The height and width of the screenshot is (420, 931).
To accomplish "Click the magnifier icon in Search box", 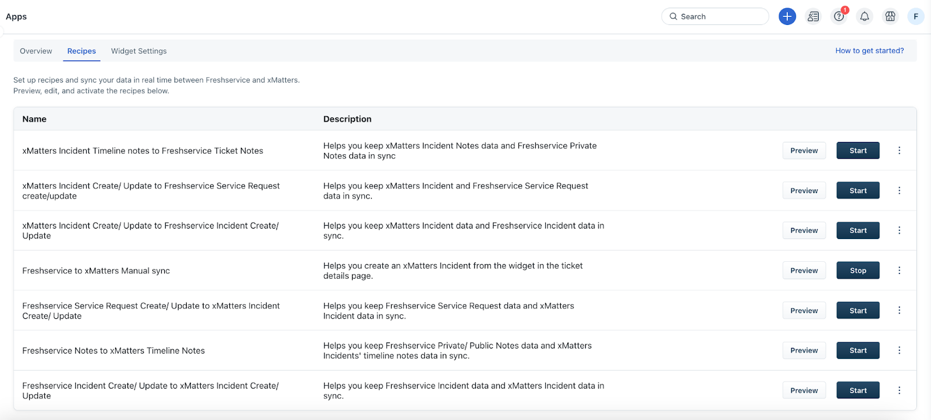I will click(673, 16).
